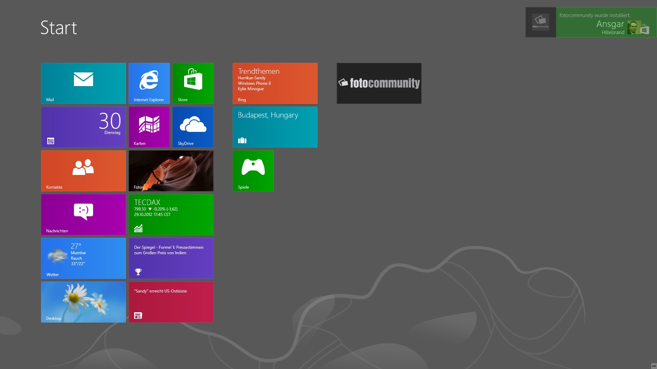This screenshot has width=657, height=369.
Task: Launch Internet Explorer tile
Action: 149,83
